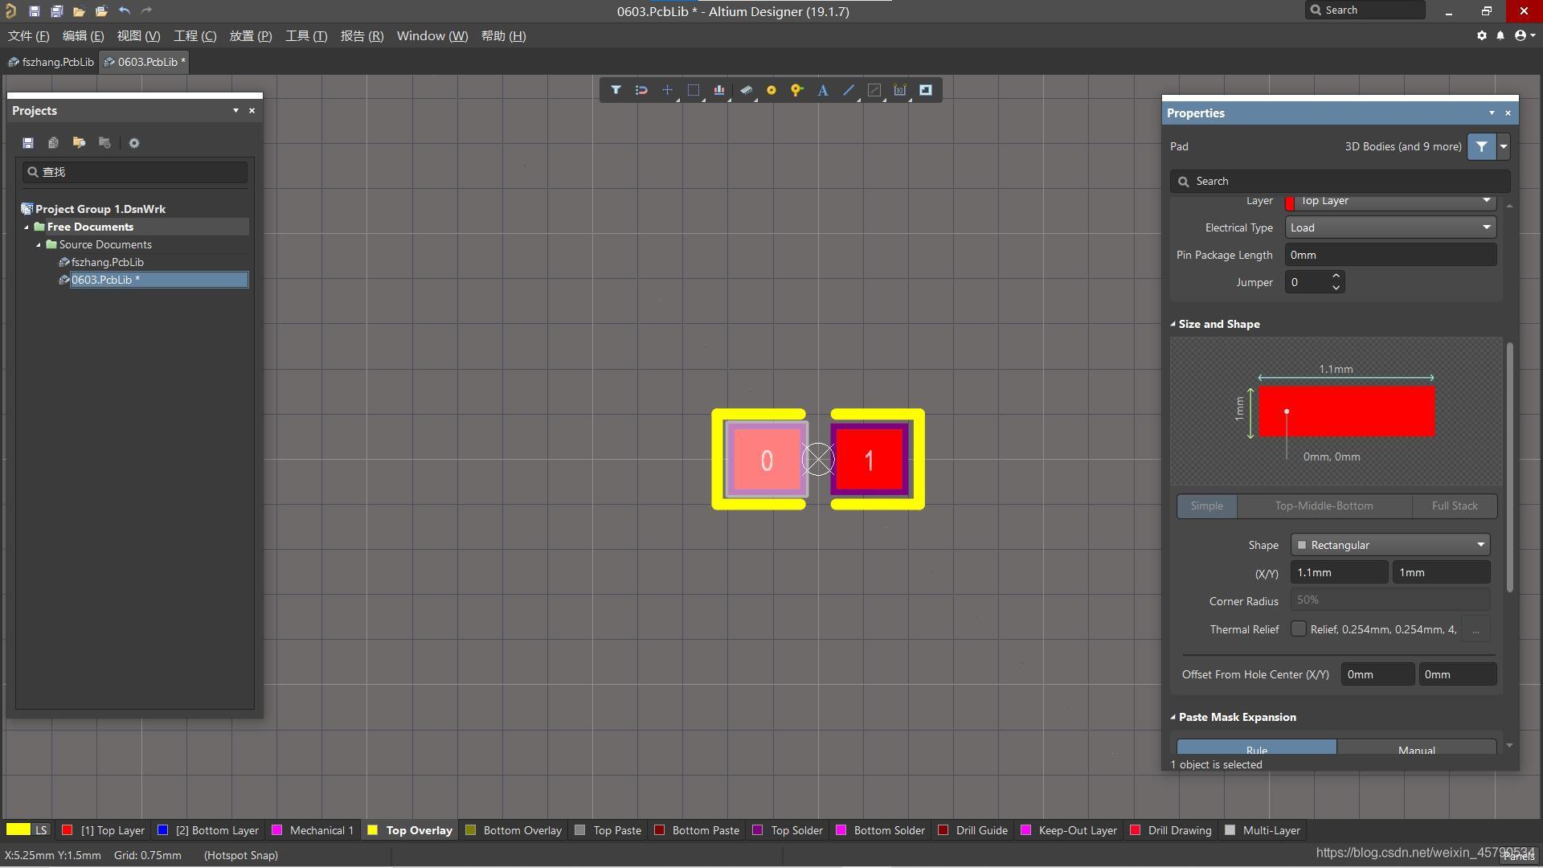Select the Place String text tool
This screenshot has width=1543, height=868.
coord(823,90)
